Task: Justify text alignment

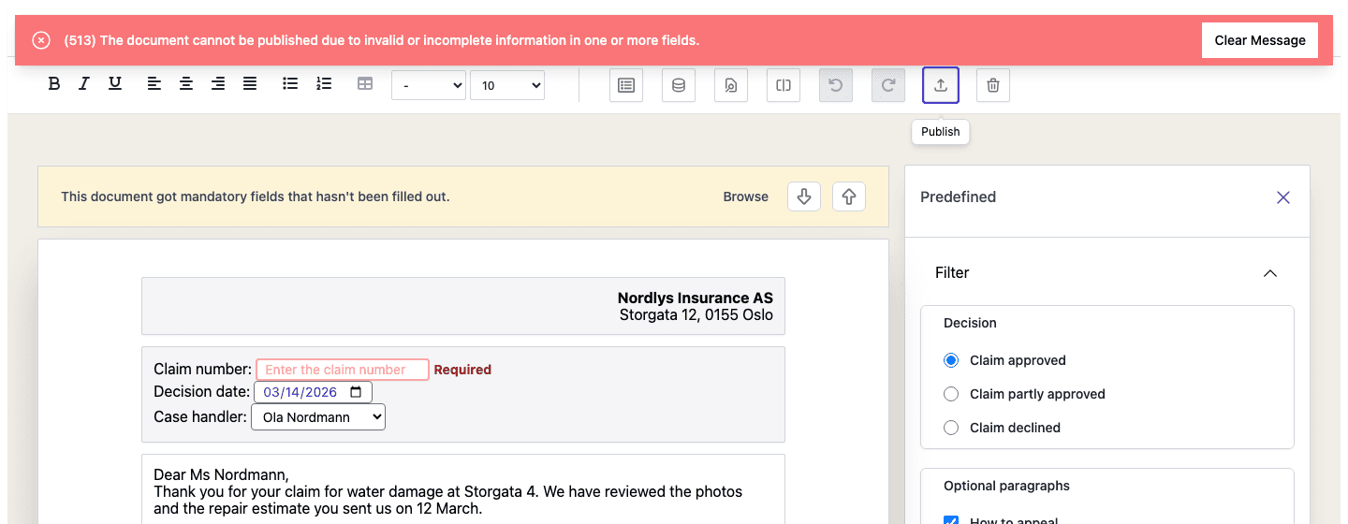Action: pyautogui.click(x=250, y=84)
